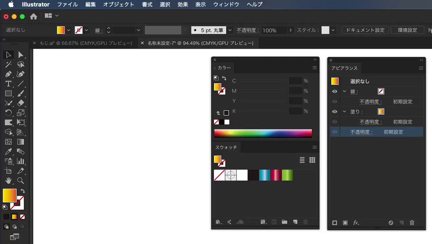Image resolution: width=432 pixels, height=244 pixels.
Task: Select the Type tool
Action: 8,84
